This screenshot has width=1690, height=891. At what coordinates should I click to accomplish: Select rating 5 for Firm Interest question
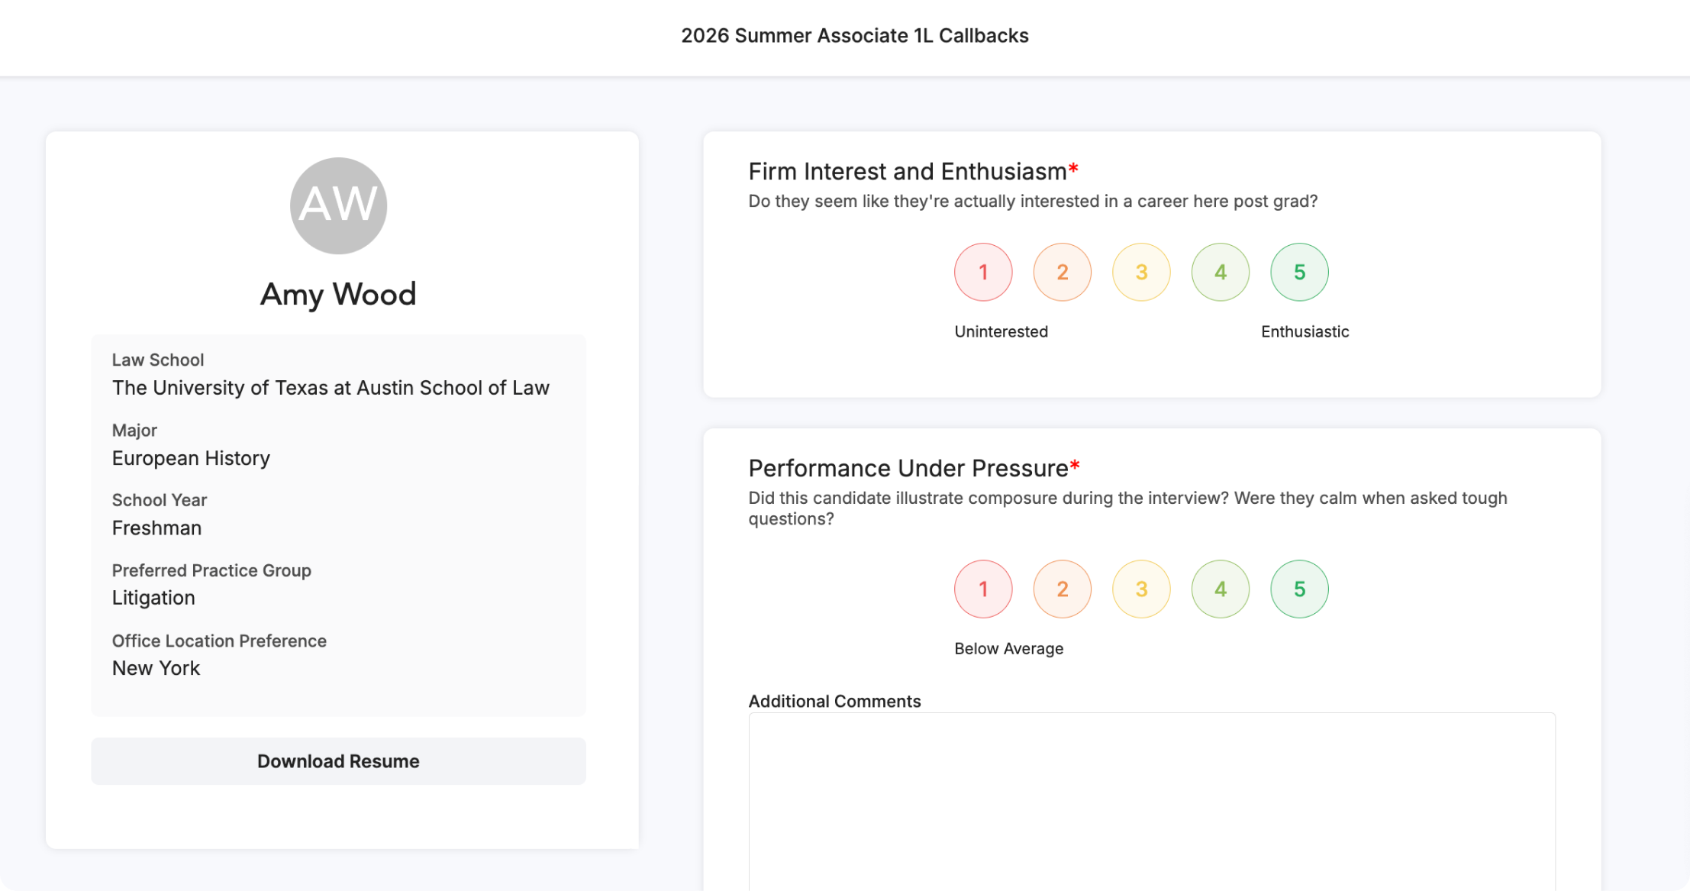[x=1299, y=272]
